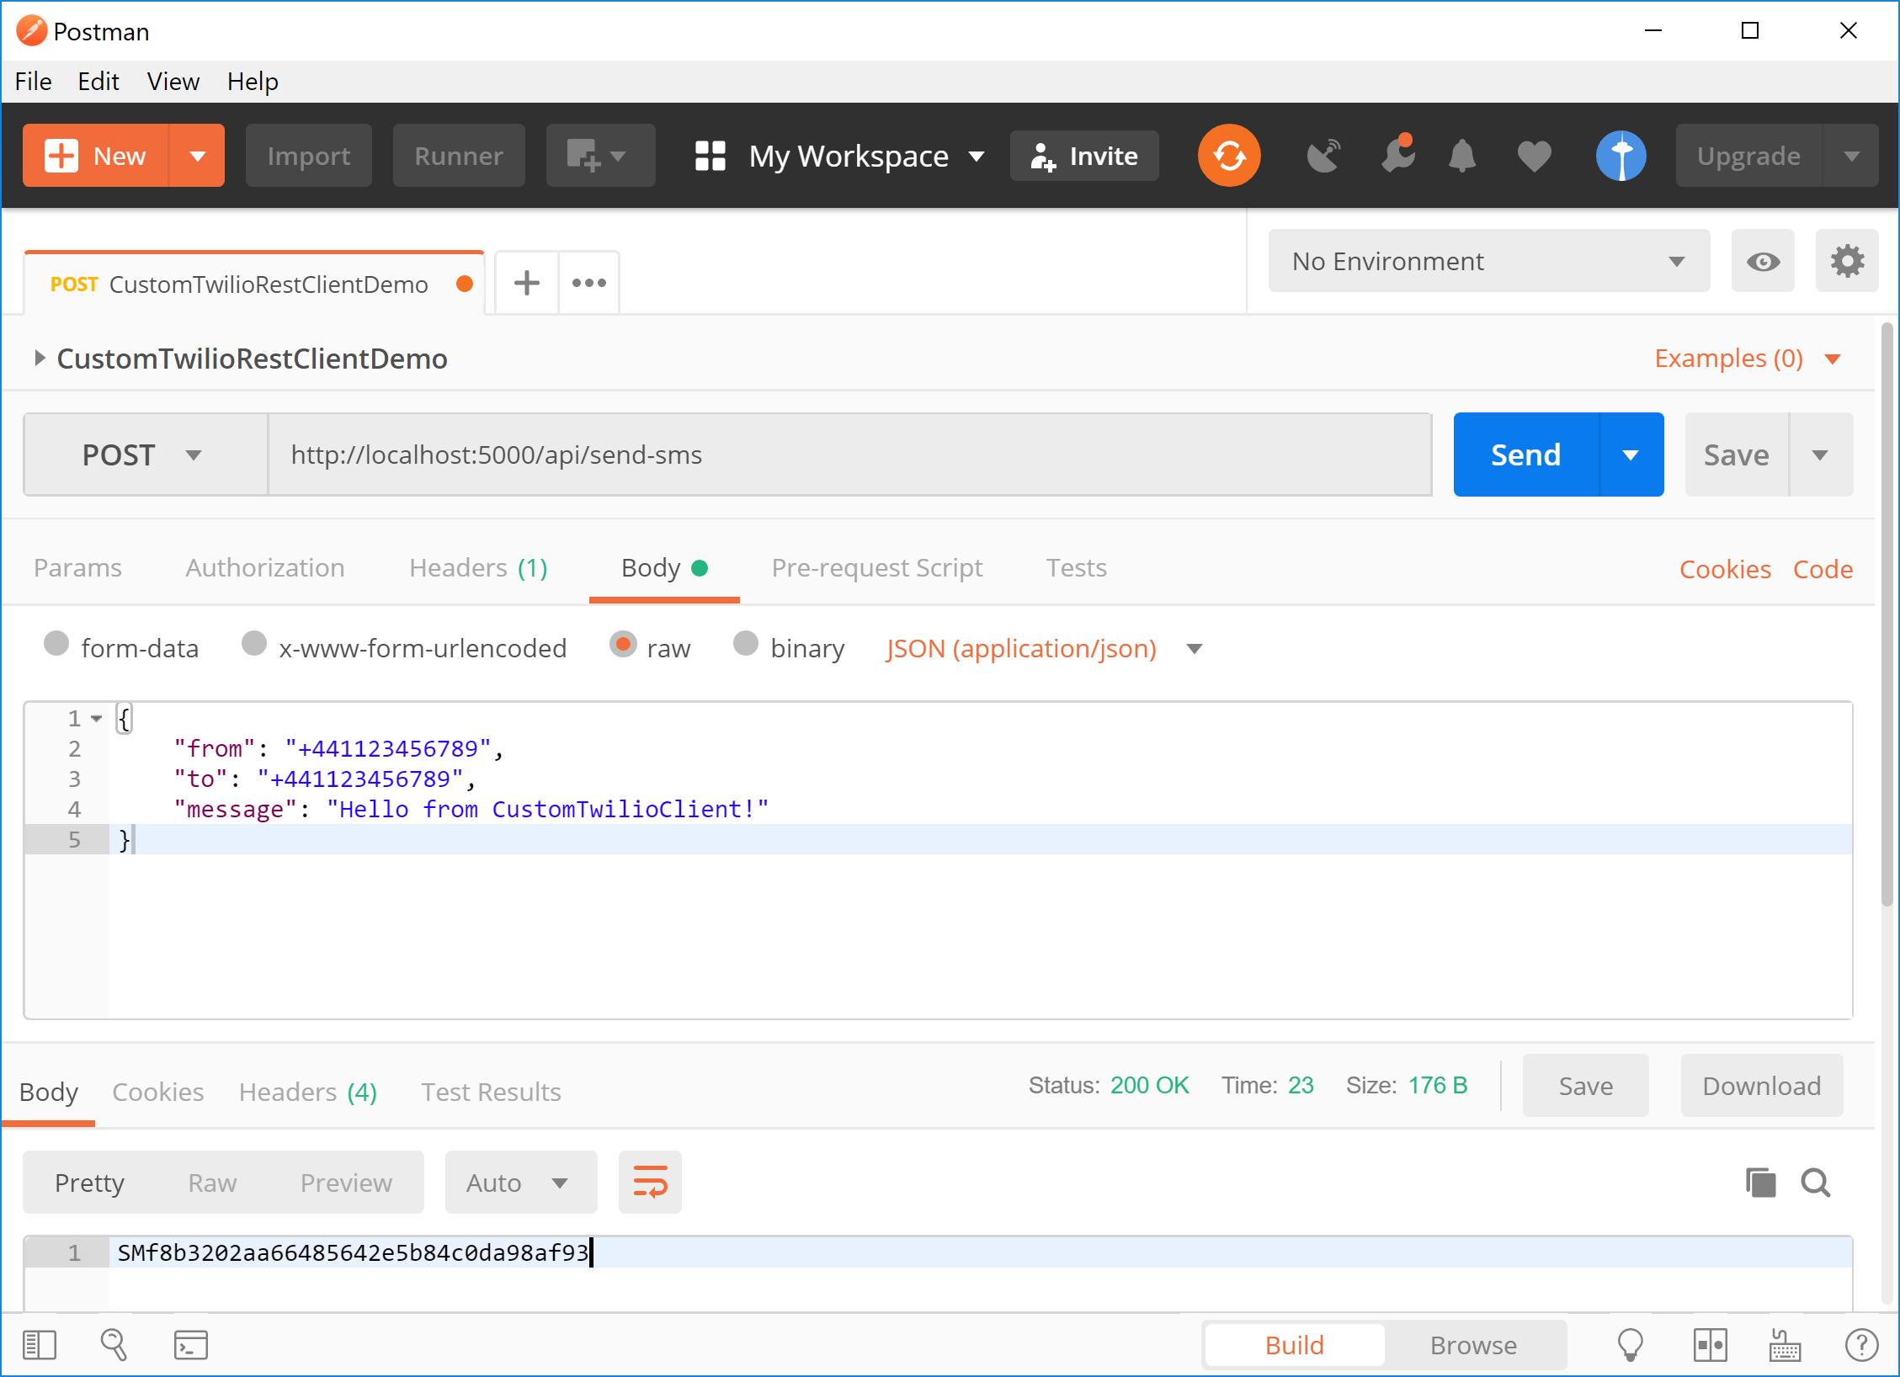Open response Cookies tab
Screen dimensions: 1900x1377
tap(157, 1092)
